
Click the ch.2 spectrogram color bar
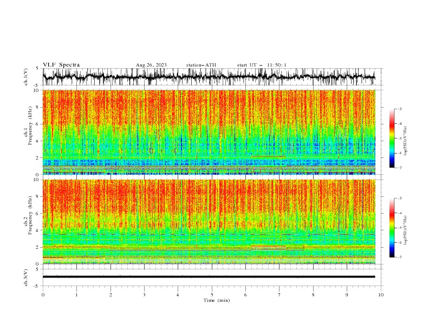click(392, 228)
